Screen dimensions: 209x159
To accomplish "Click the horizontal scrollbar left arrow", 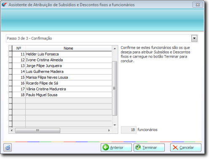I will tap(11, 130).
